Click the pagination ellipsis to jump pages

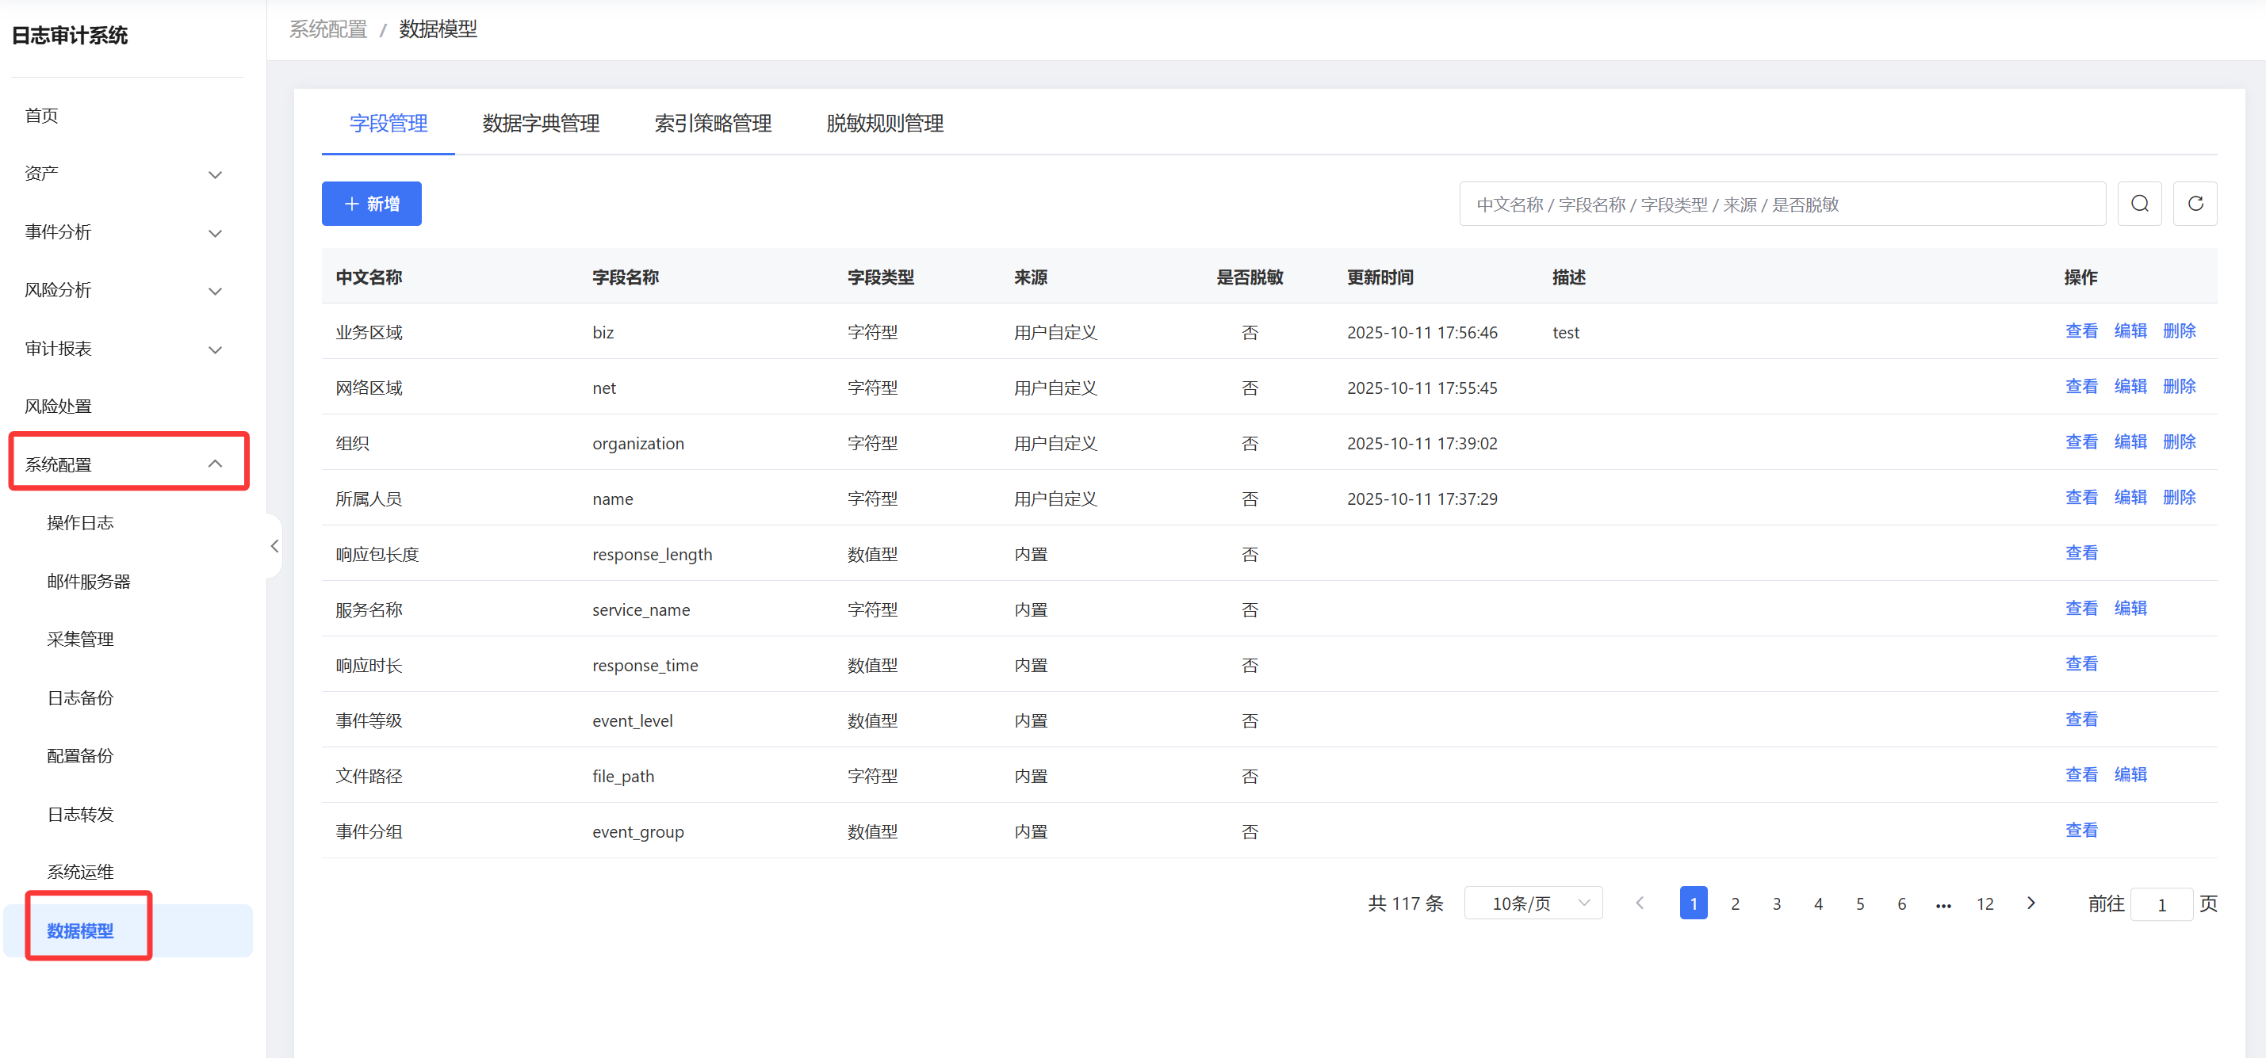[x=1943, y=904]
